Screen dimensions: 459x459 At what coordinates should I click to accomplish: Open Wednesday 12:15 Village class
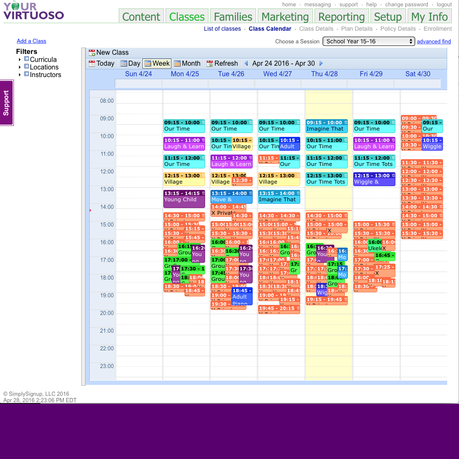tap(279, 179)
